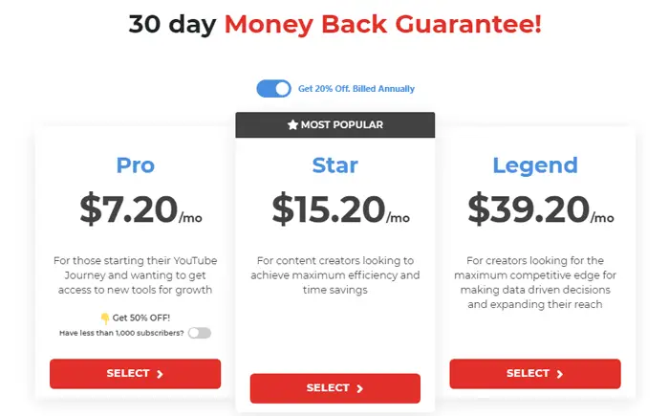Click the chevron arrow on Star Select button
The image size is (669, 416).
point(359,388)
